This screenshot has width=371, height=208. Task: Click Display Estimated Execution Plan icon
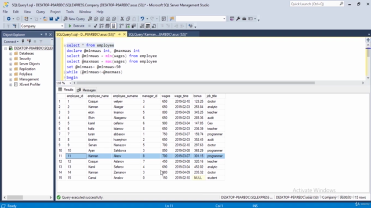pyautogui.click(x=101, y=26)
